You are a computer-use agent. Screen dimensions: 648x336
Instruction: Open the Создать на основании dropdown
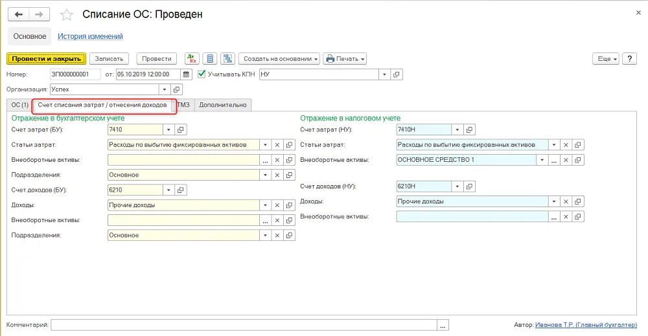tap(279, 59)
